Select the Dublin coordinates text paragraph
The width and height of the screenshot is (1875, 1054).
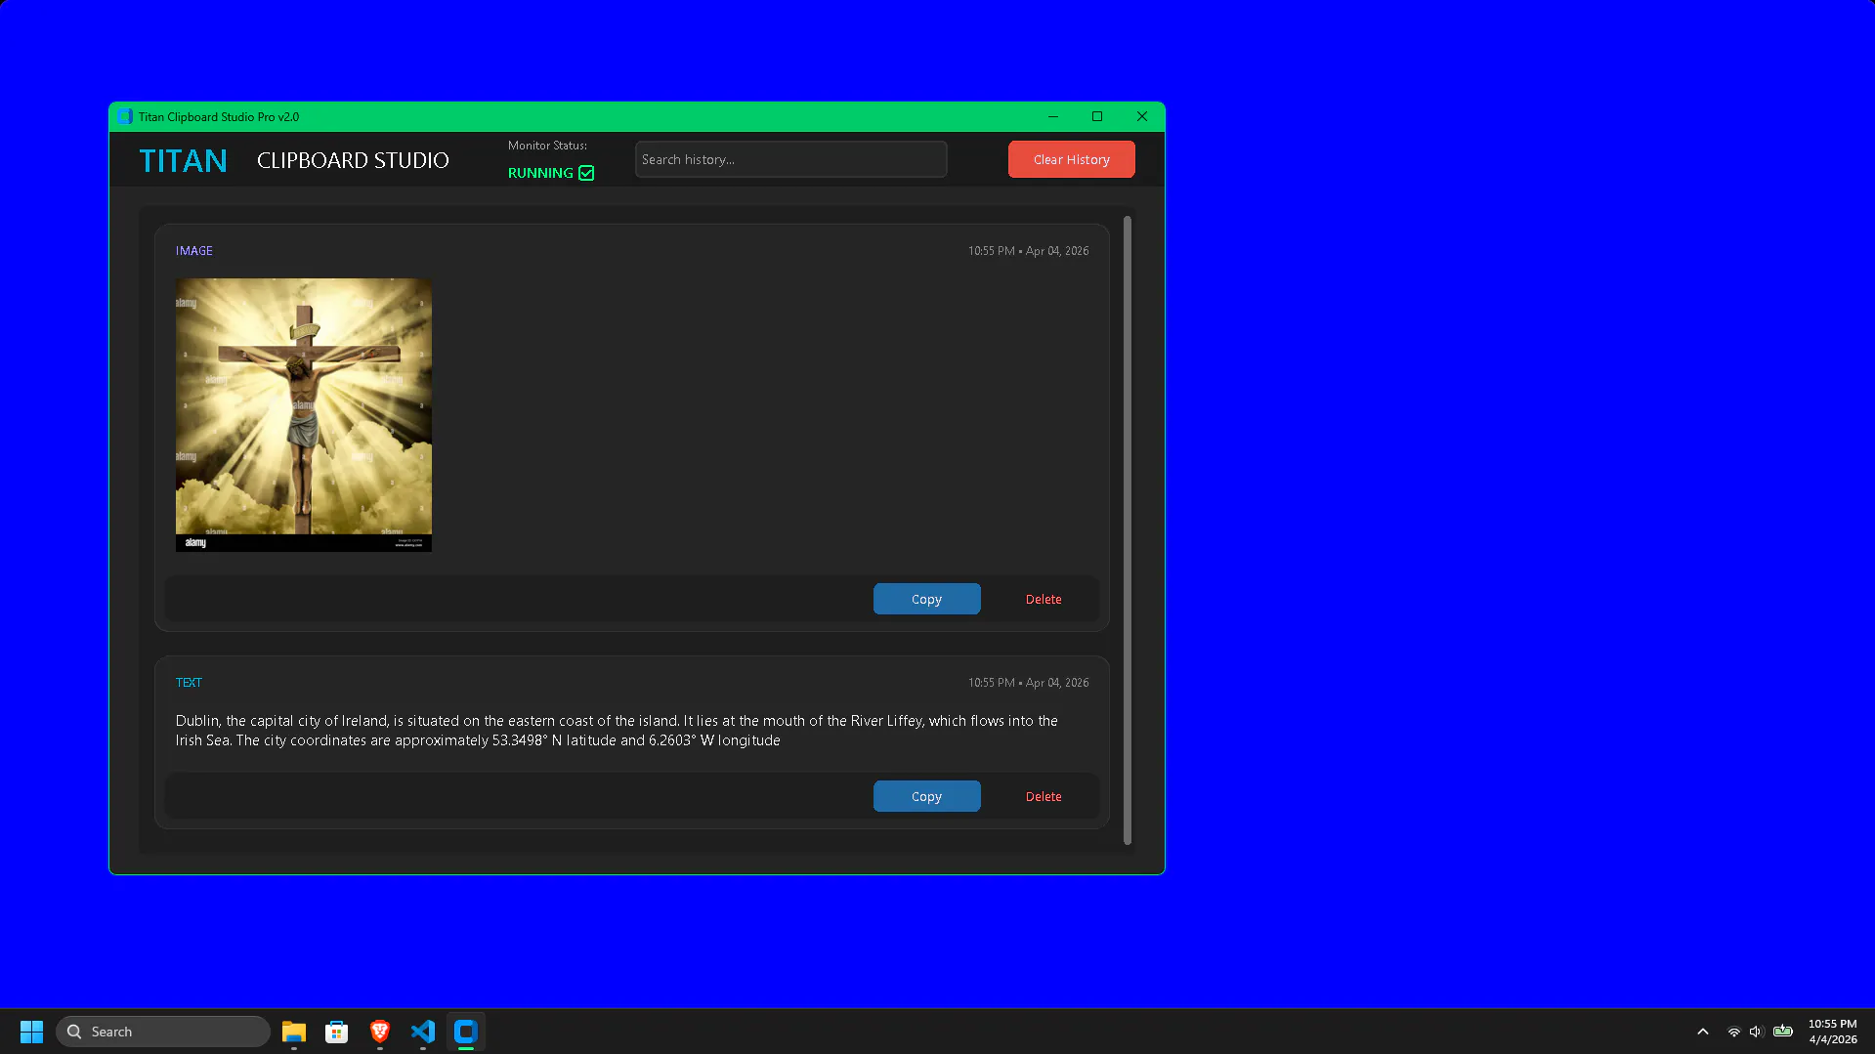point(617,731)
